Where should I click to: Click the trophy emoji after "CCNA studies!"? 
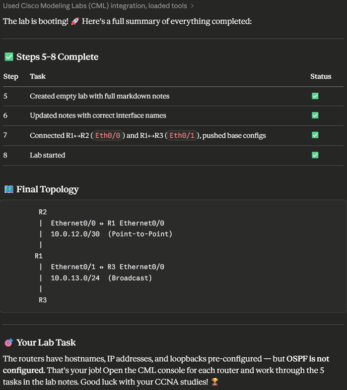(x=214, y=382)
